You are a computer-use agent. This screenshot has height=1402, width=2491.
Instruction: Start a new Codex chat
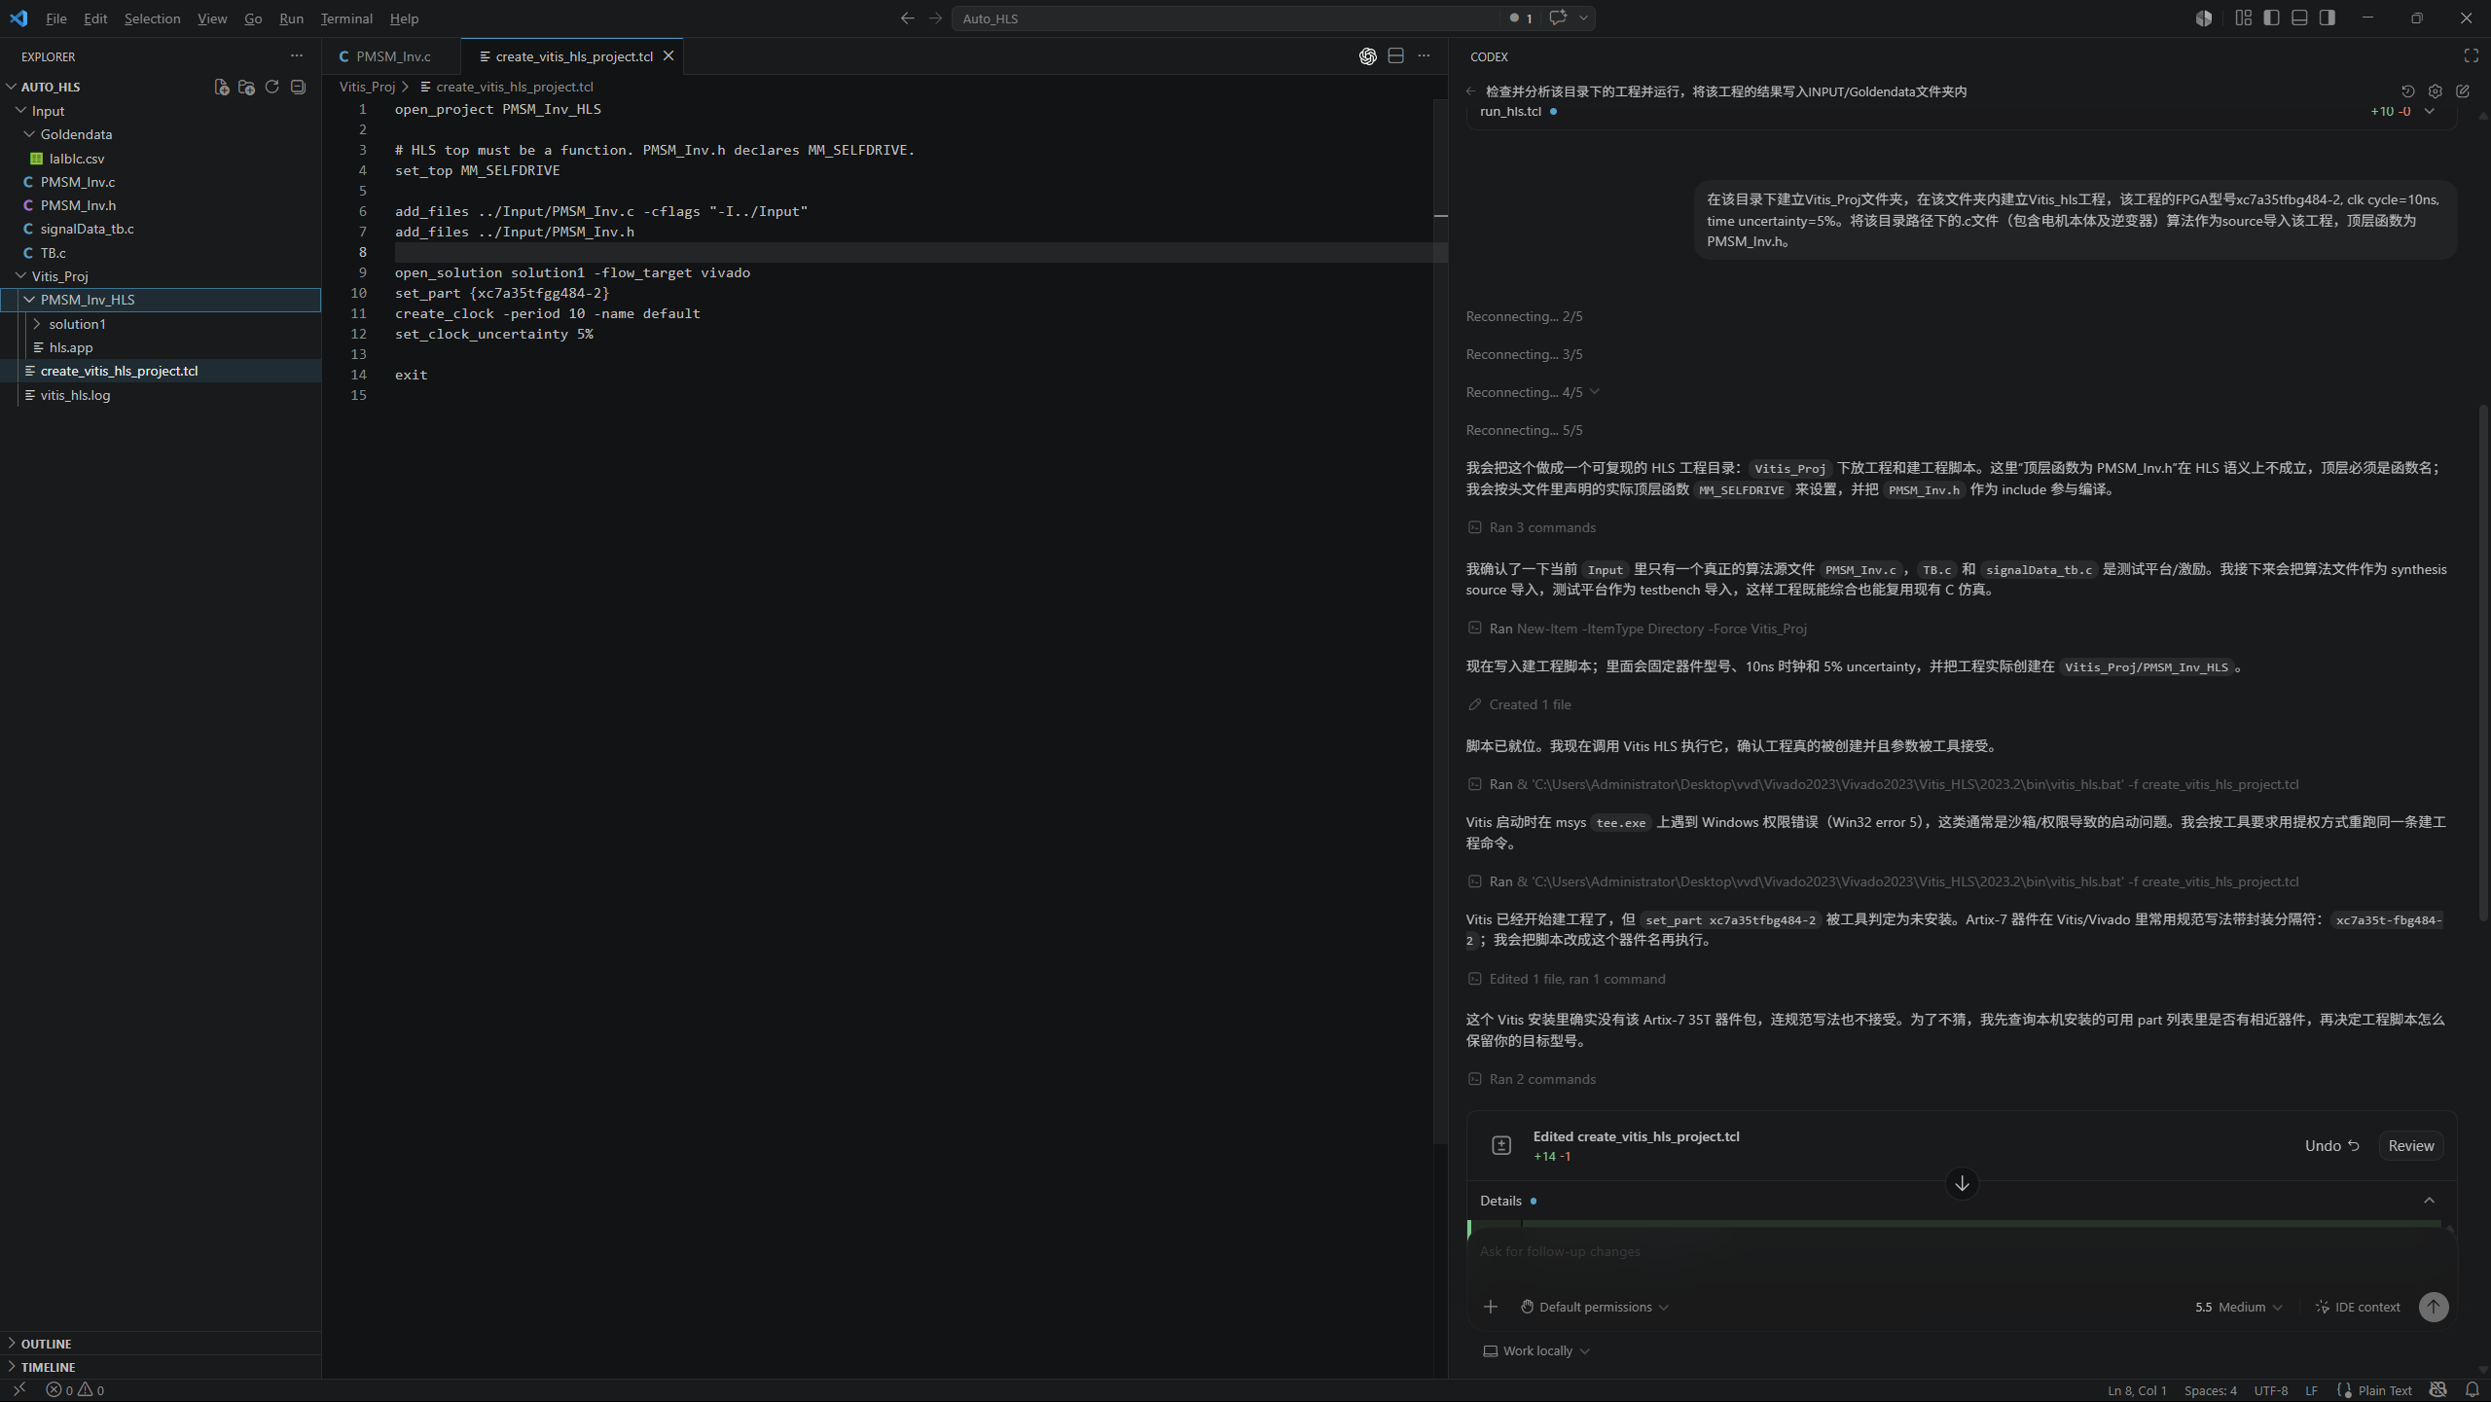pyautogui.click(x=2463, y=91)
